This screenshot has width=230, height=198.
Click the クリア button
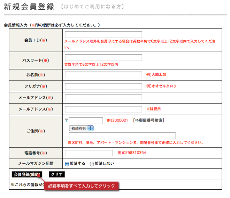57,174
